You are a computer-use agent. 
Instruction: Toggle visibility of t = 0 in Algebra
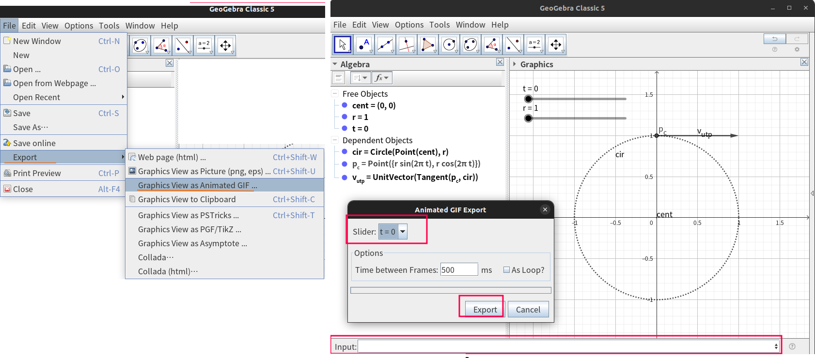click(345, 128)
